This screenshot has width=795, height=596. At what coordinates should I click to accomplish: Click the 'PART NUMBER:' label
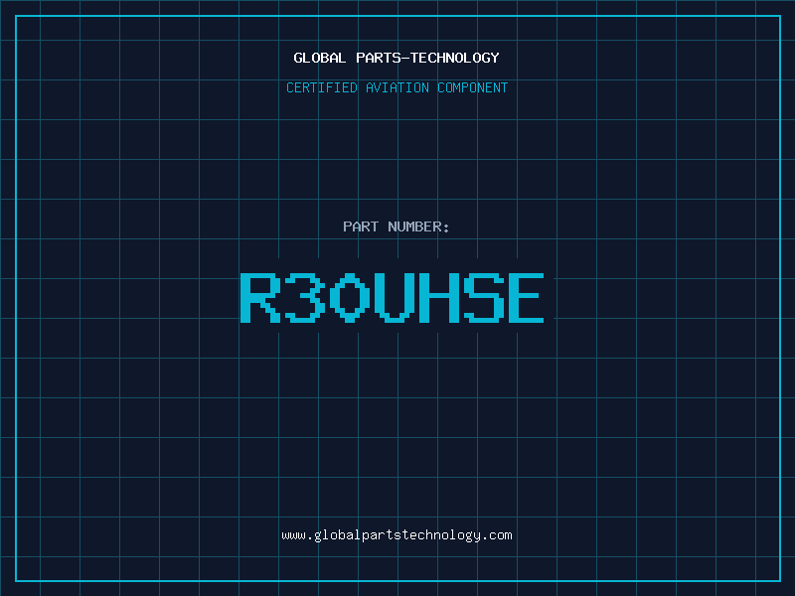397,226
